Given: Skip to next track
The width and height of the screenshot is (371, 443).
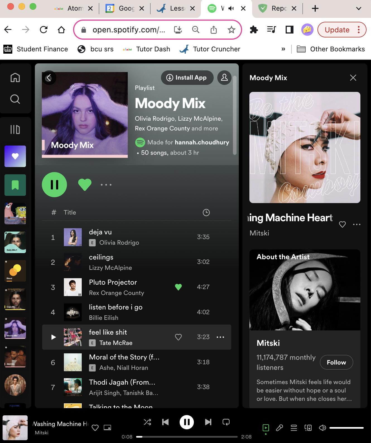Looking at the screenshot, I should pyautogui.click(x=208, y=422).
